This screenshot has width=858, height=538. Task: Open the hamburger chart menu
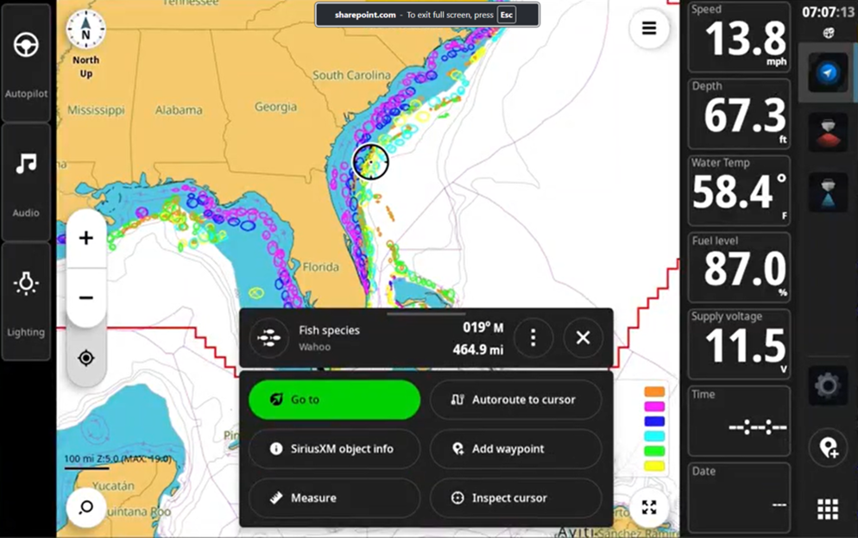pyautogui.click(x=649, y=28)
